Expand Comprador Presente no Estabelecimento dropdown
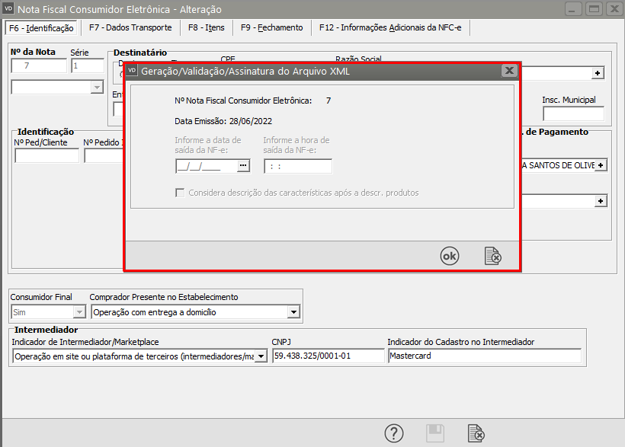625x447 pixels. 293,312
